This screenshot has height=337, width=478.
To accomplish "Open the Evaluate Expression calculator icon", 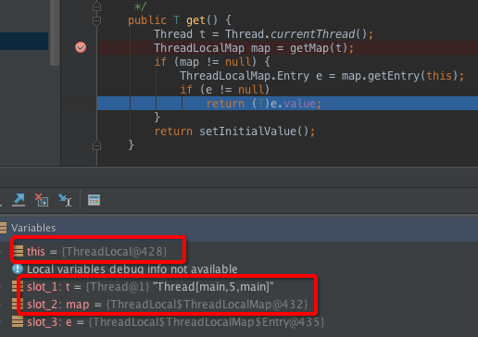I will 94,200.
